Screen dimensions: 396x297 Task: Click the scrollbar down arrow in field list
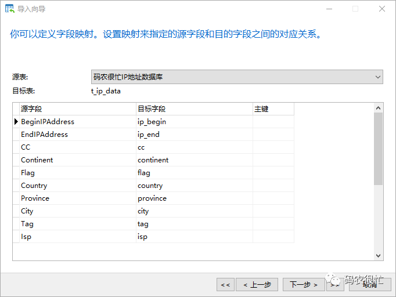click(x=378, y=256)
